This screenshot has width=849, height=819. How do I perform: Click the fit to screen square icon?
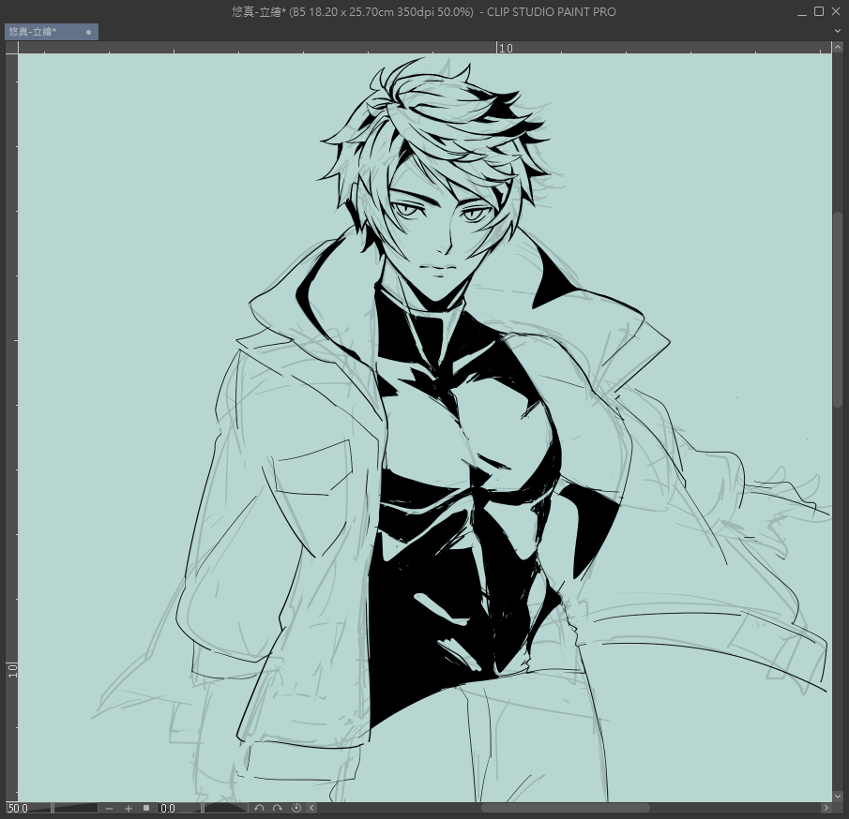[x=146, y=808]
